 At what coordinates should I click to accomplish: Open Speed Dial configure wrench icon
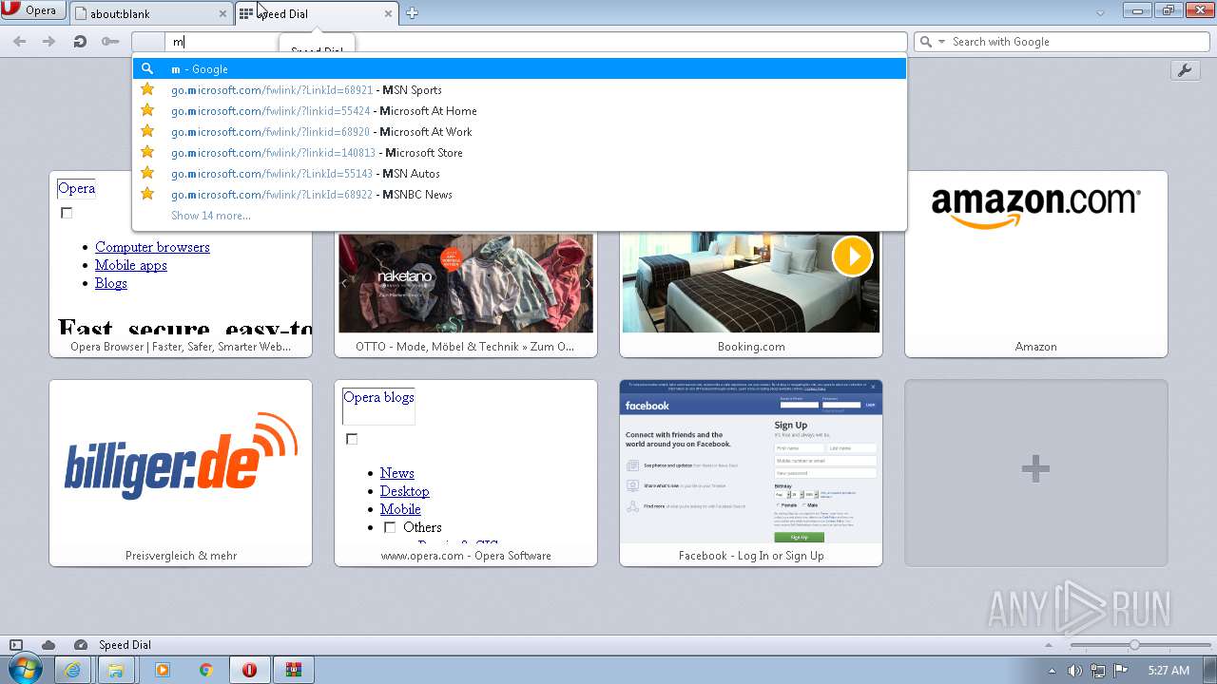pos(1185,70)
